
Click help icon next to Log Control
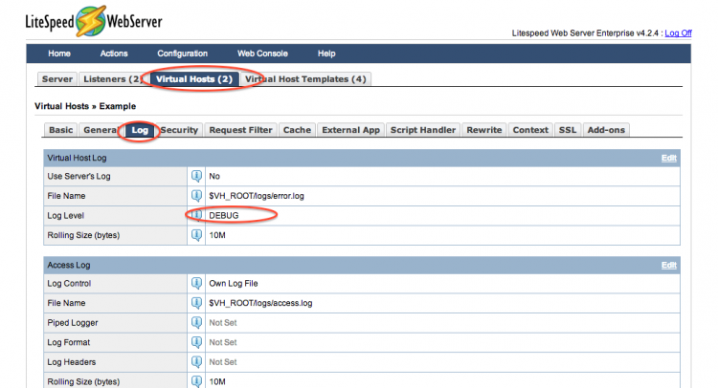[196, 284]
